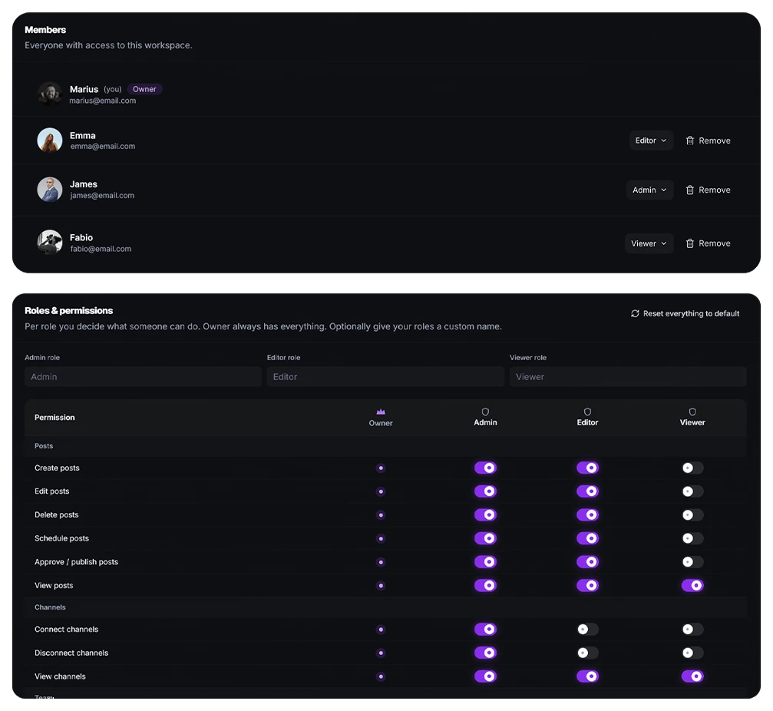Click the Owner badge next to Marius

pyautogui.click(x=144, y=89)
